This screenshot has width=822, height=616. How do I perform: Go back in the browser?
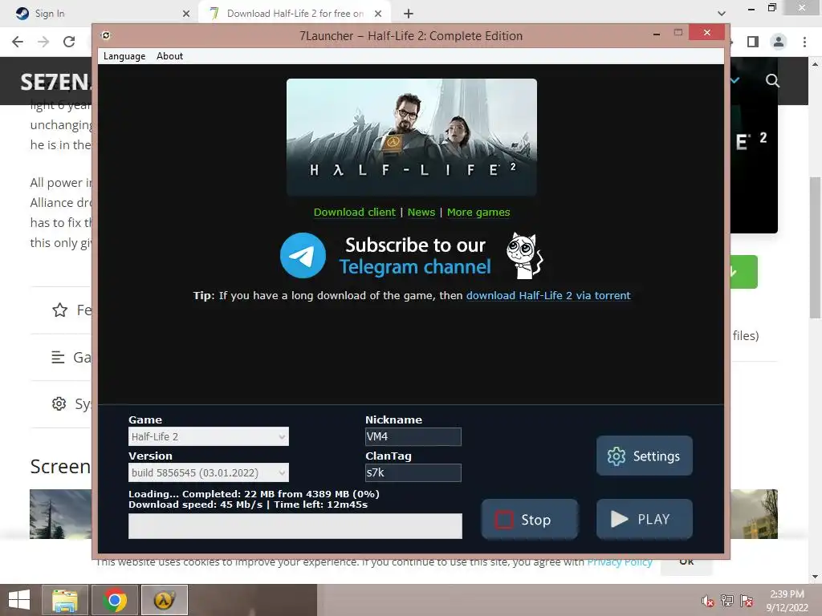(x=18, y=42)
